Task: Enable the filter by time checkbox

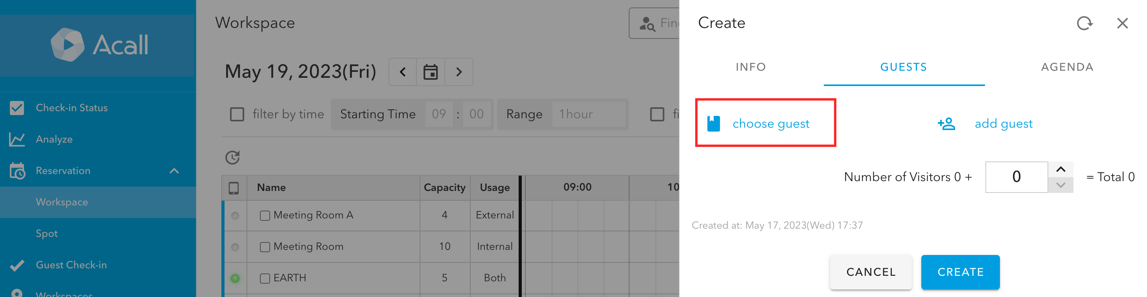Action: [237, 114]
